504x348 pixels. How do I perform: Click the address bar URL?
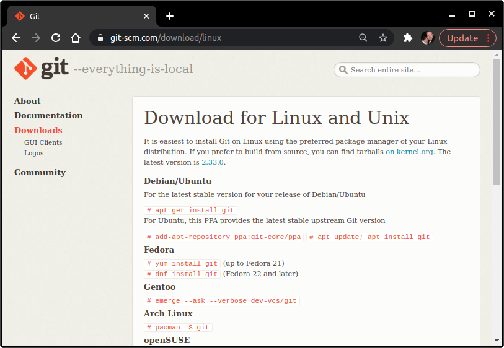166,38
